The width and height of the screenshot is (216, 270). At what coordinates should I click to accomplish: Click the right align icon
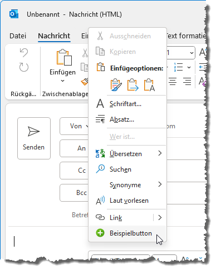click(x=187, y=82)
